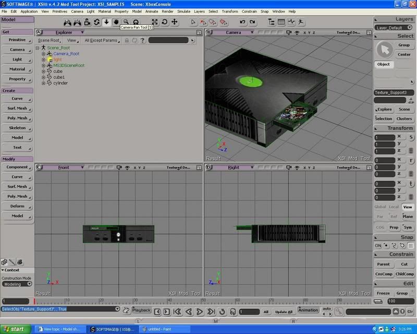The image size is (417, 334).
Task: Click the red playhead marker on the timeline
Action: pyautogui.click(x=34, y=301)
